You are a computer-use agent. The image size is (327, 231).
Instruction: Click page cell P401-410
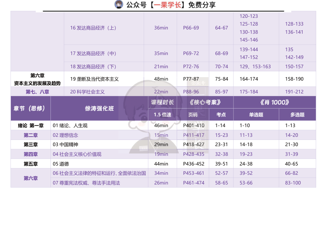click(x=194, y=126)
